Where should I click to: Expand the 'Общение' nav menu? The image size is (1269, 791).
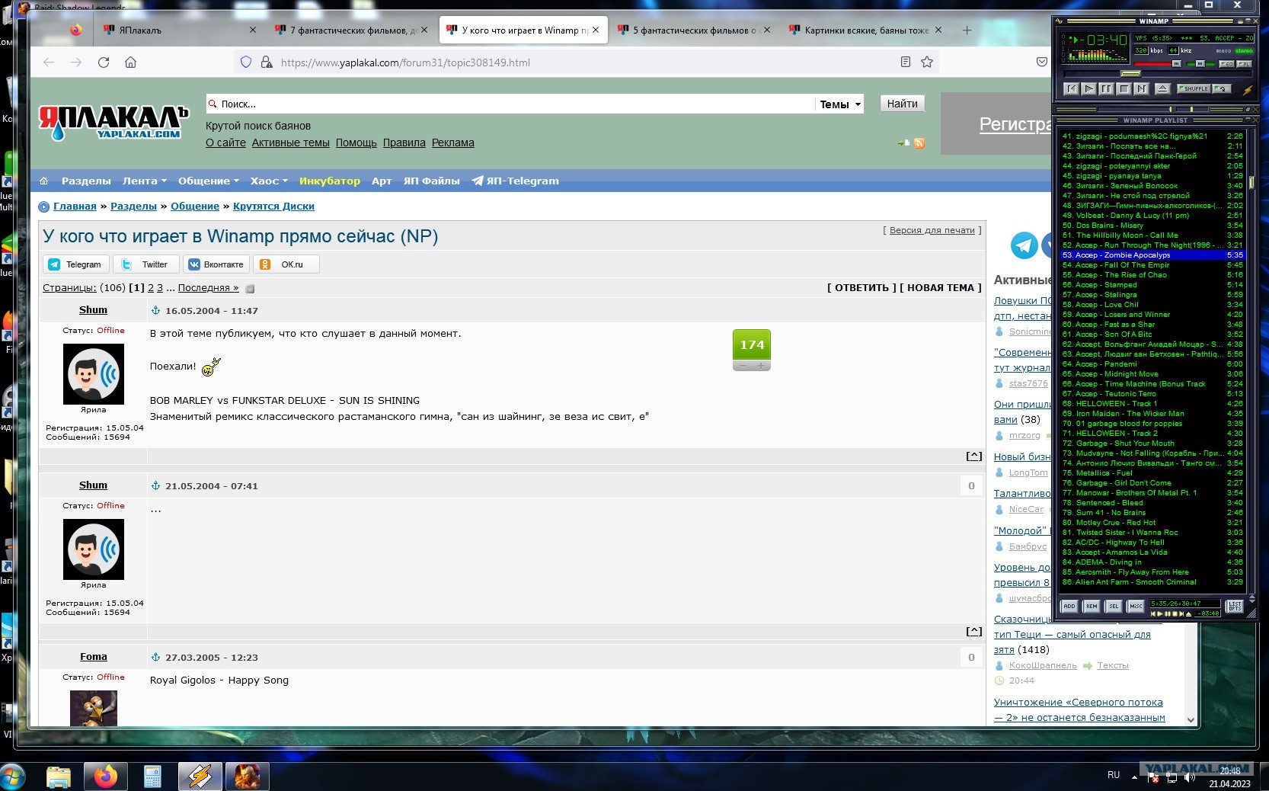[x=209, y=181]
